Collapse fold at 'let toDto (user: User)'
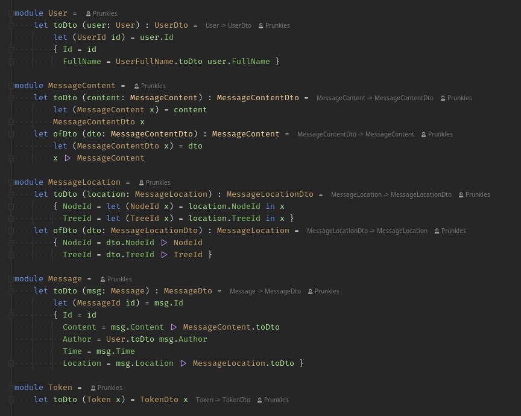Viewport: 521px width, 416px height. point(11,25)
